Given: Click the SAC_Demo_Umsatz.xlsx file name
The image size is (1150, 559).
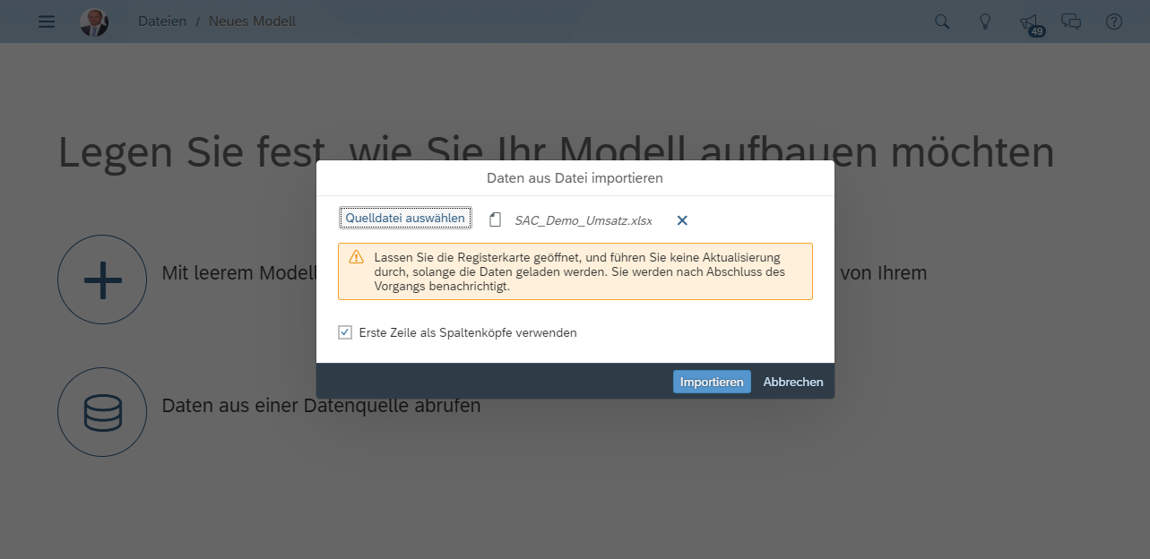Looking at the screenshot, I should click(x=584, y=220).
